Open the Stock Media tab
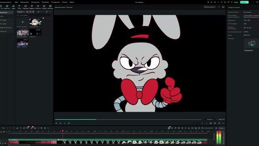This screenshot has height=146, width=259. pyautogui.click(x=7, y=7)
